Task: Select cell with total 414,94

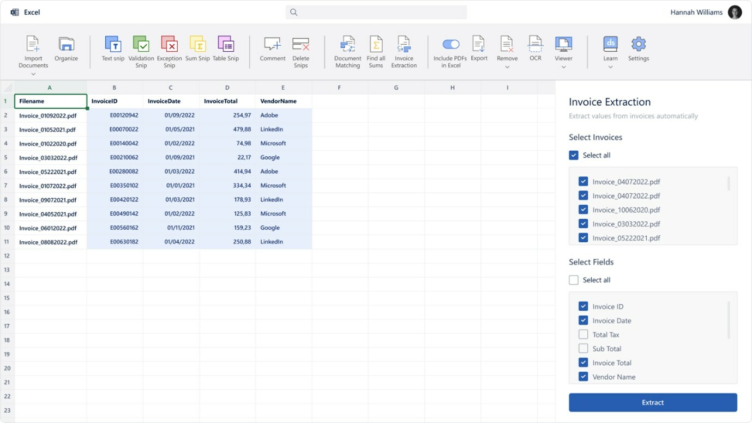Action: point(227,171)
